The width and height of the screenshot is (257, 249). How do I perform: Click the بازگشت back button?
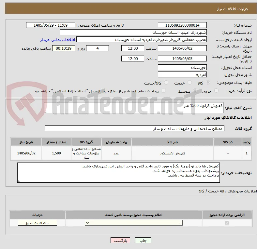click(x=120, y=240)
